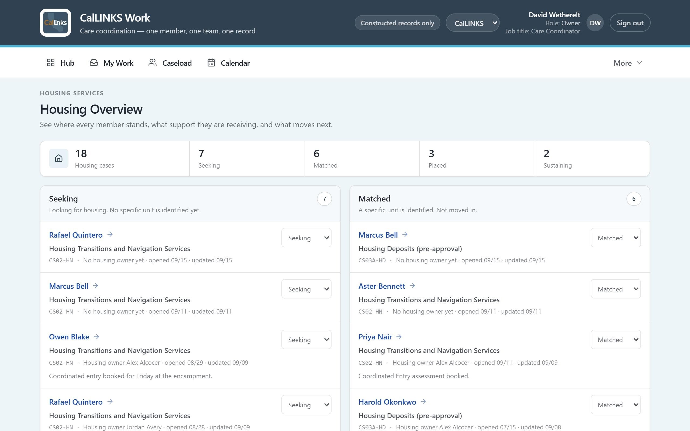
Task: Click the Calendar icon in navigation
Action: point(211,63)
